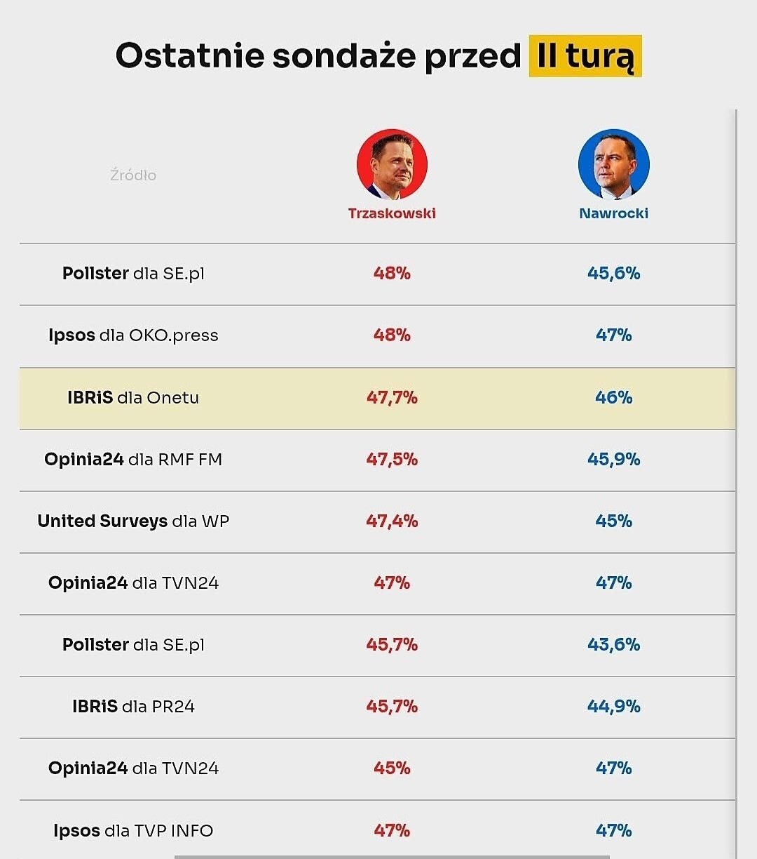This screenshot has width=757, height=859.
Task: Click Trzaskowski's round portrait photo
Action: 392,164
